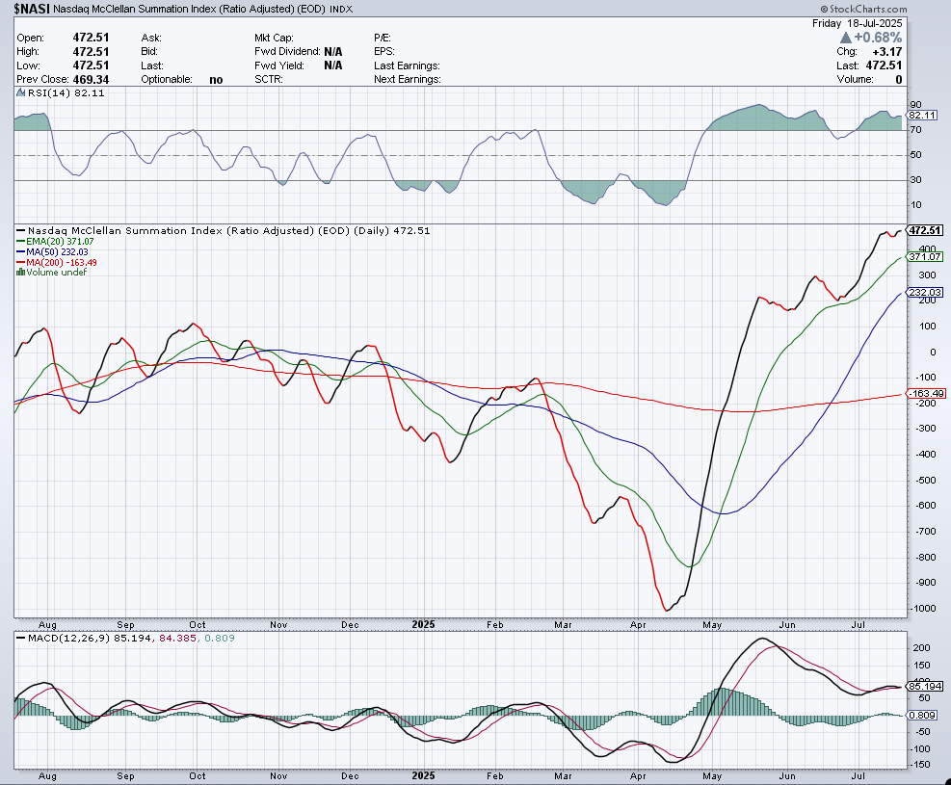
Task: Click the Open row value 472.51
Action: point(91,38)
